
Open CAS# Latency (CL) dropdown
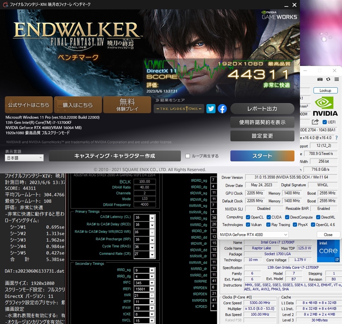tap(152, 218)
